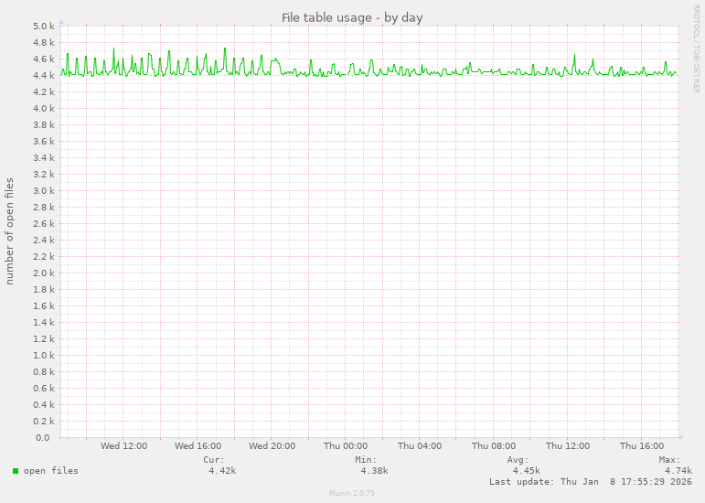
Task: Click the '0.0' y-axis label
Action: coord(43,437)
